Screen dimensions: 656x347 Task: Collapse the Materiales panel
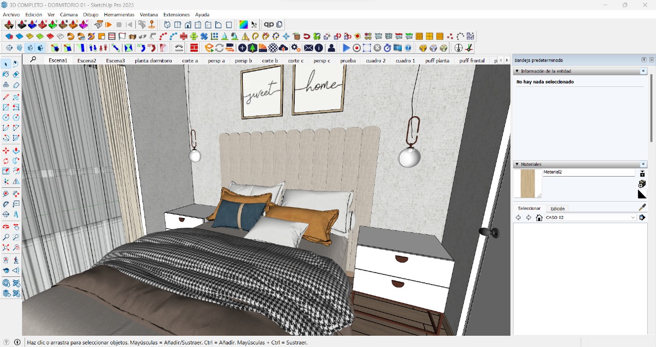pyautogui.click(x=517, y=164)
